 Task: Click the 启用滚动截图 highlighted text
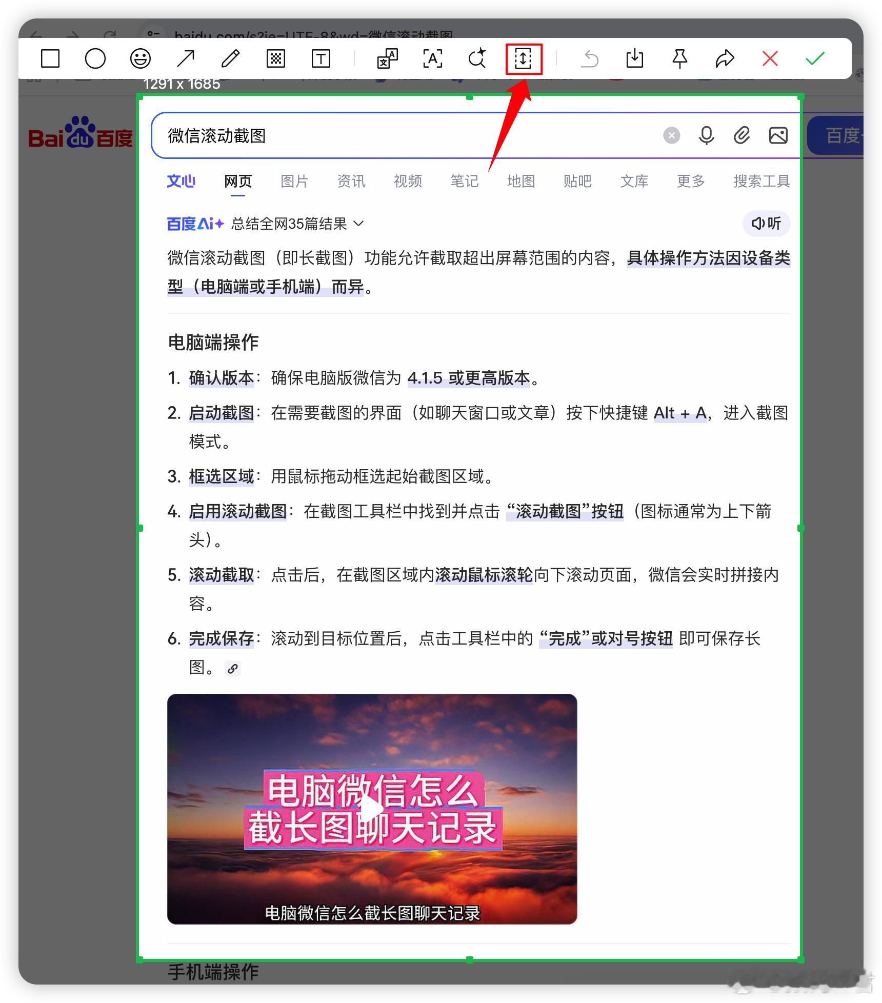point(238,511)
